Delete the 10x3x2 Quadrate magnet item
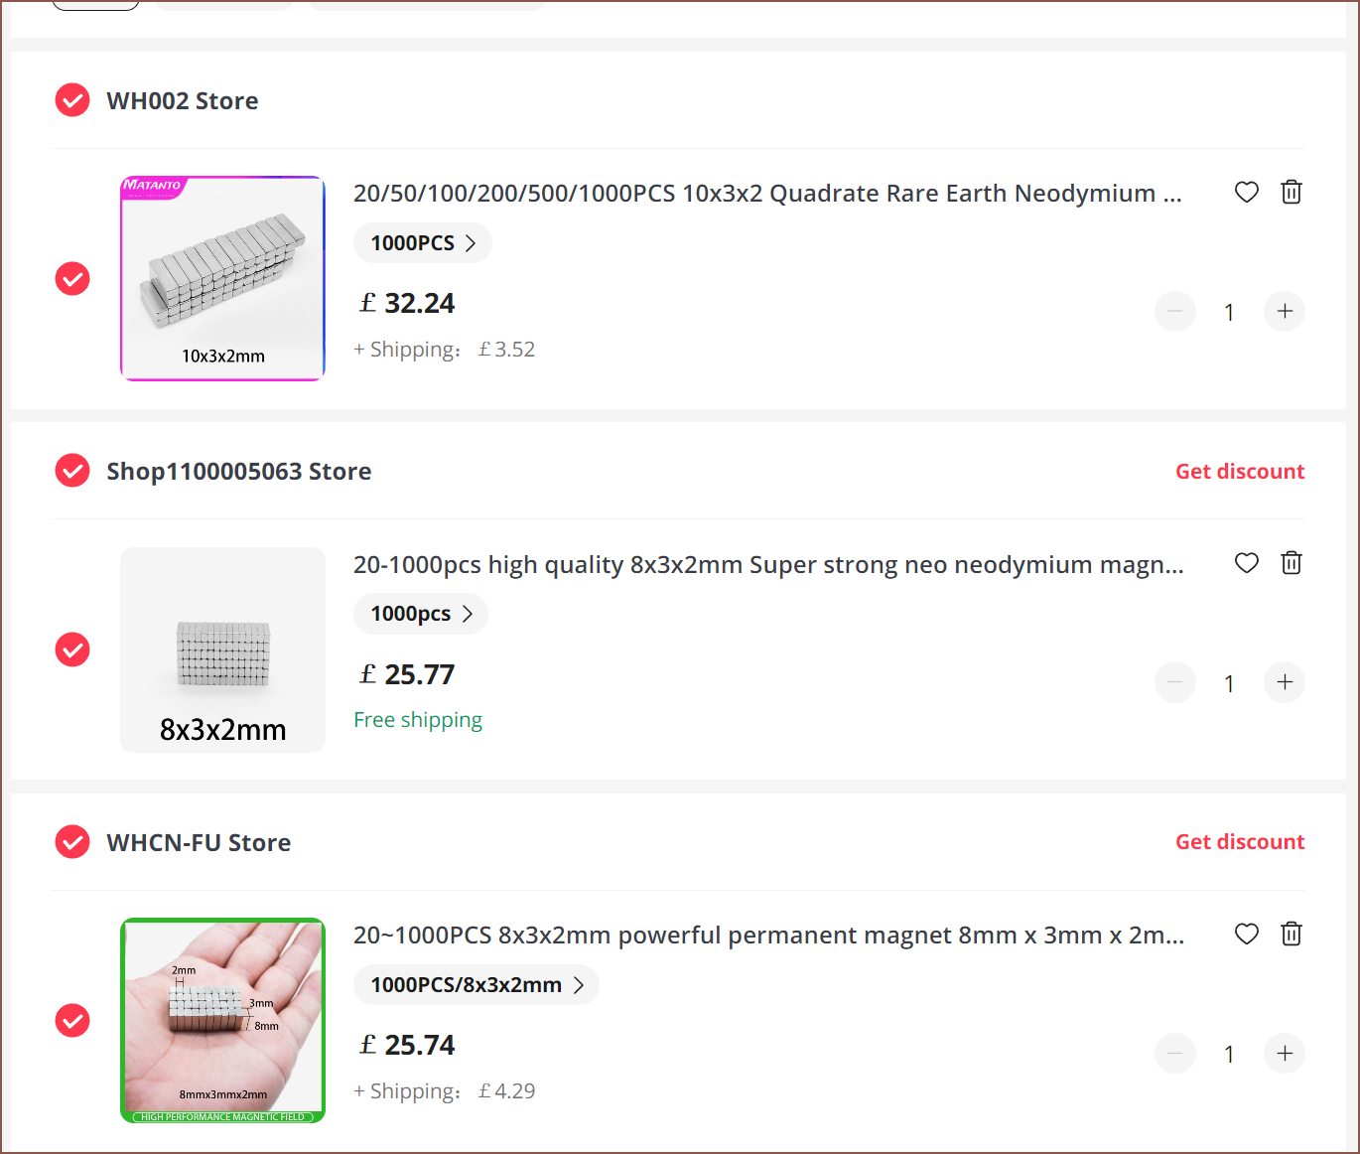The width and height of the screenshot is (1360, 1154). (x=1291, y=192)
